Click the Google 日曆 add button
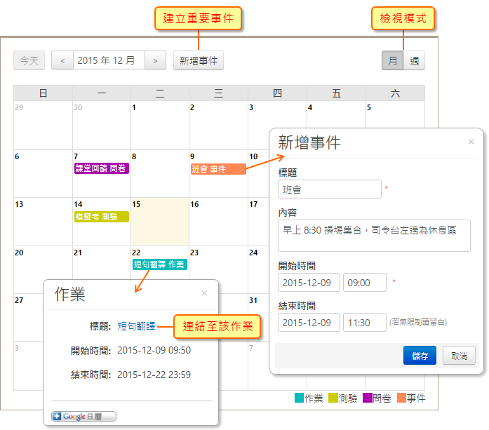Image resolution: width=489 pixels, height=430 pixels. (84, 416)
